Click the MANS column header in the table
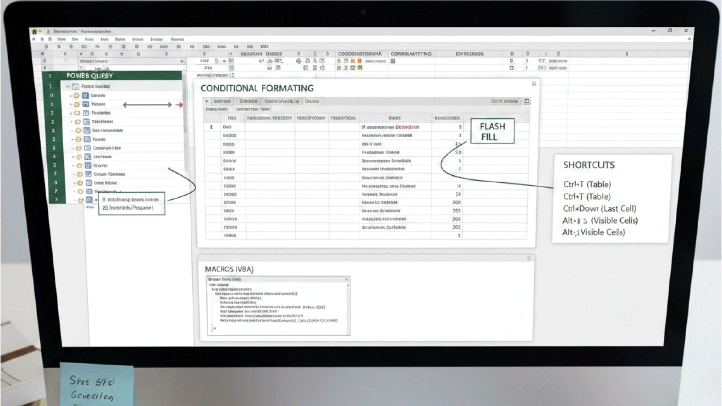The width and height of the screenshot is (722, 406). click(394, 118)
